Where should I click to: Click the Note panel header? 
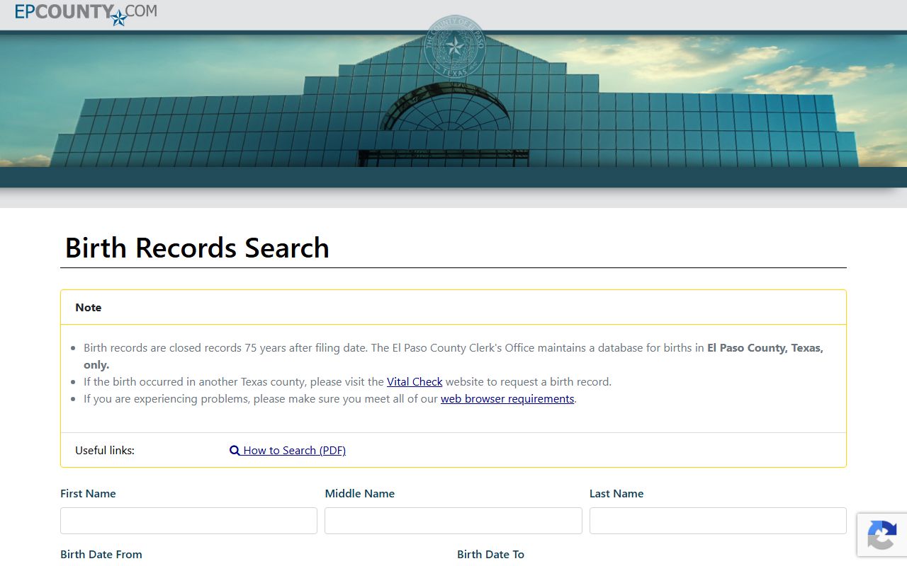(x=453, y=307)
